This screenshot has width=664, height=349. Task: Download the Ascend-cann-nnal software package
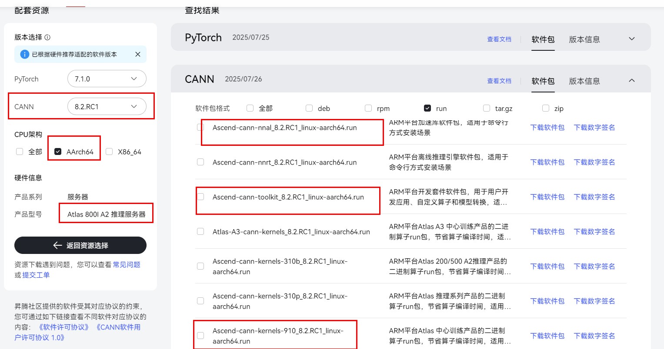click(x=547, y=127)
